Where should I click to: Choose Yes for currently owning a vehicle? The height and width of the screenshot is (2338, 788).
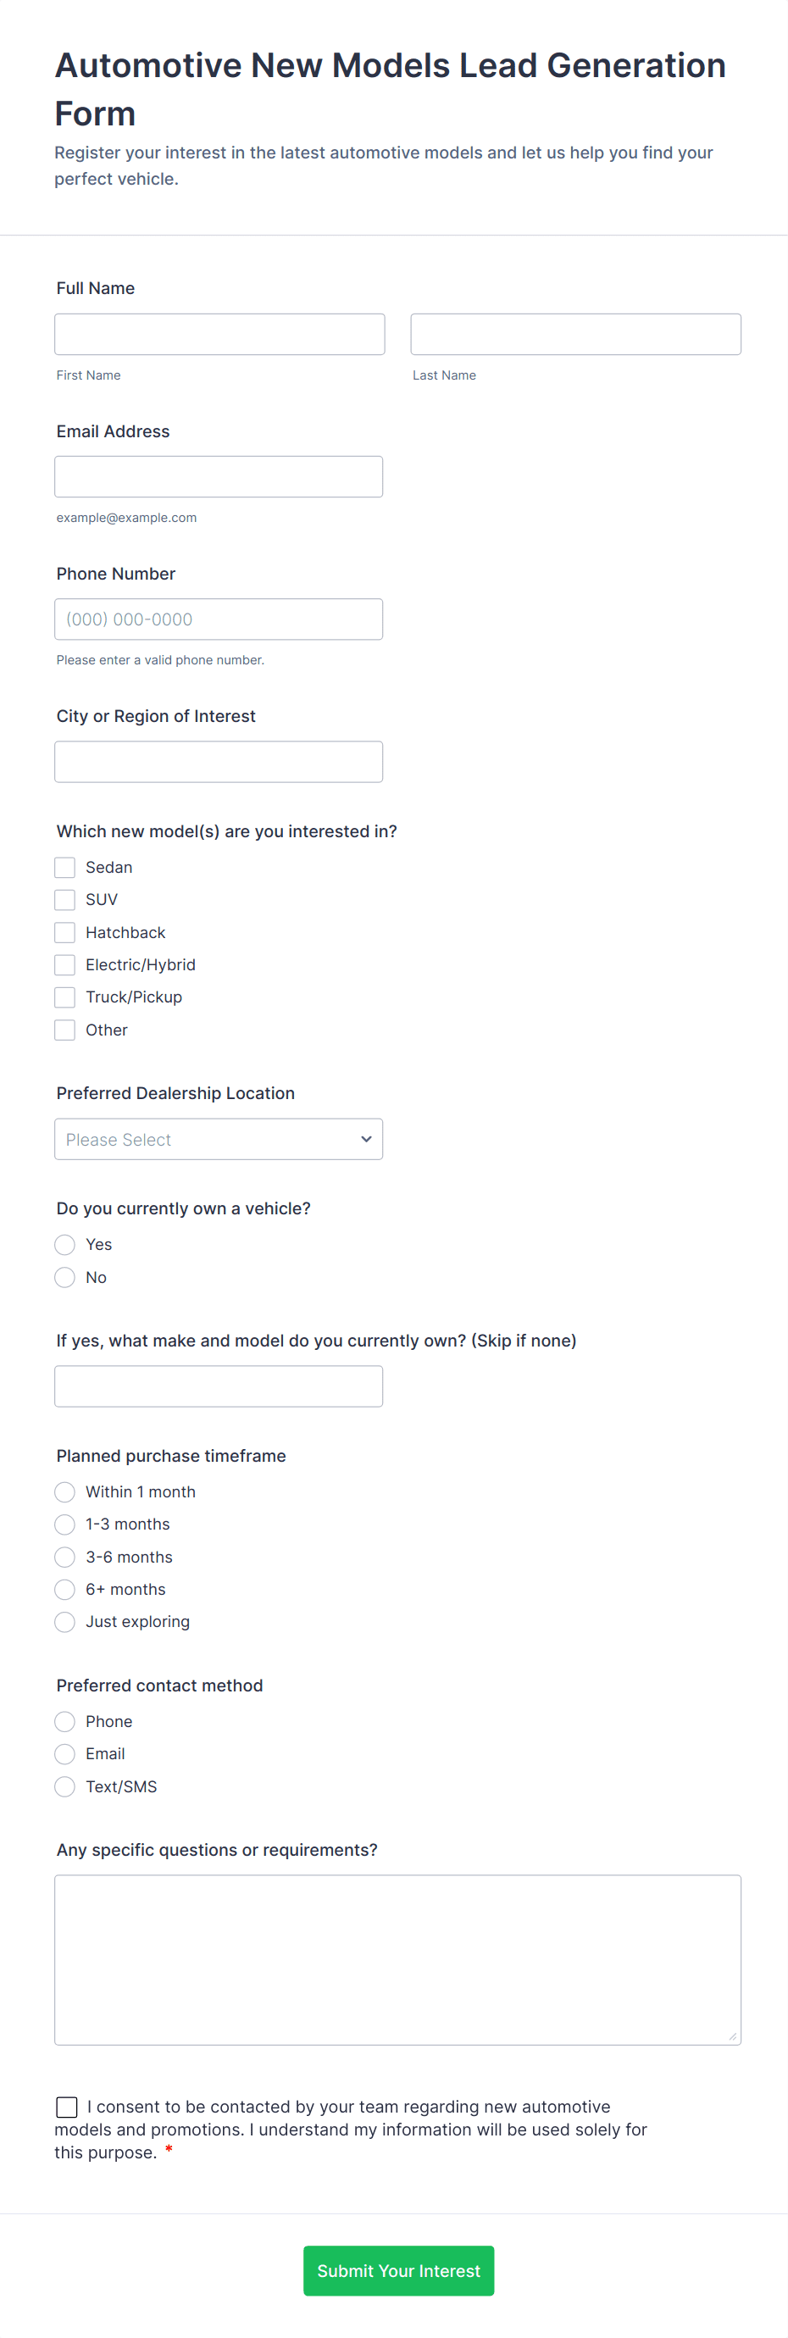click(64, 1244)
